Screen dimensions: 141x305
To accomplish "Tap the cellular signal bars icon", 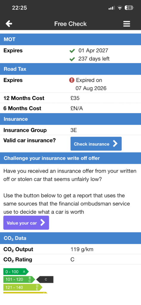I will [111, 8].
